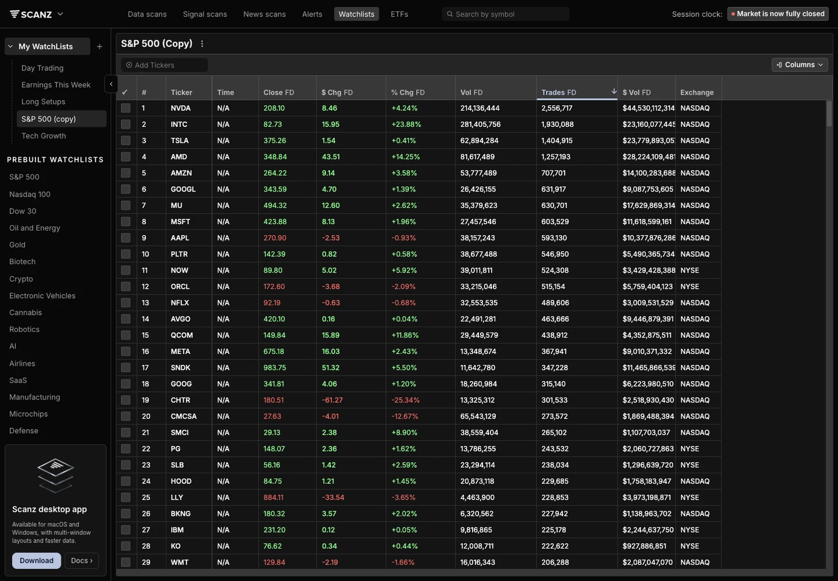Tick the AMD row checkbox
This screenshot has width=838, height=581.
[x=126, y=157]
